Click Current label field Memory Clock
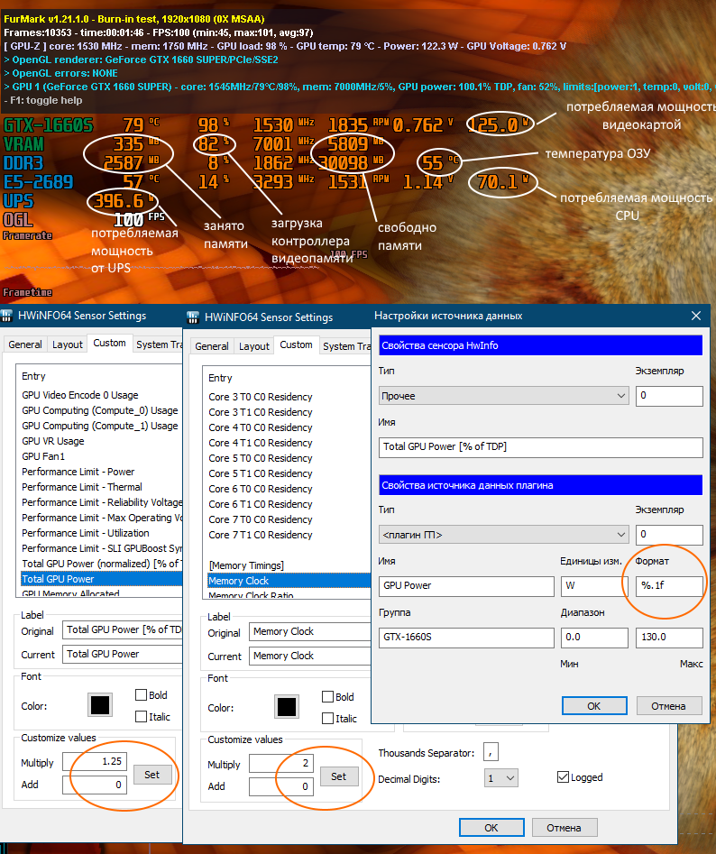The width and height of the screenshot is (716, 854). [310, 657]
